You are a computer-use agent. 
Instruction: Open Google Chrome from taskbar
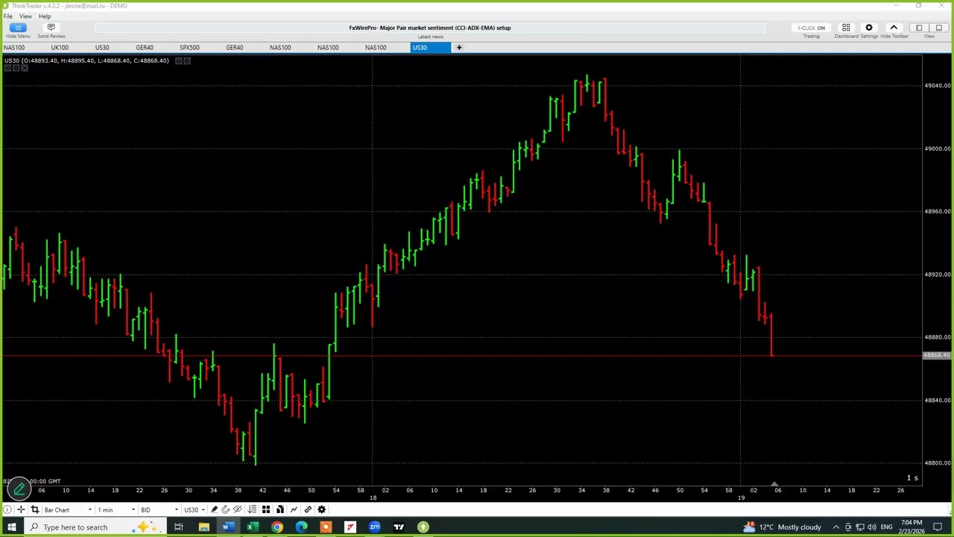(x=277, y=527)
